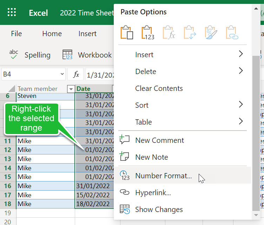Select row header 14
Image resolution: width=264 pixels, height=225 pixels.
pyautogui.click(x=8, y=168)
